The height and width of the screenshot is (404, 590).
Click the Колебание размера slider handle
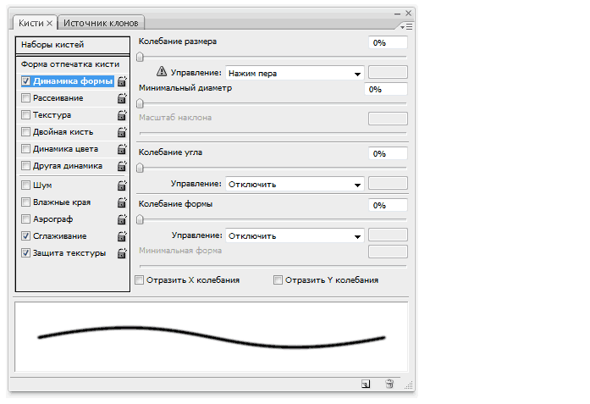pyautogui.click(x=140, y=56)
